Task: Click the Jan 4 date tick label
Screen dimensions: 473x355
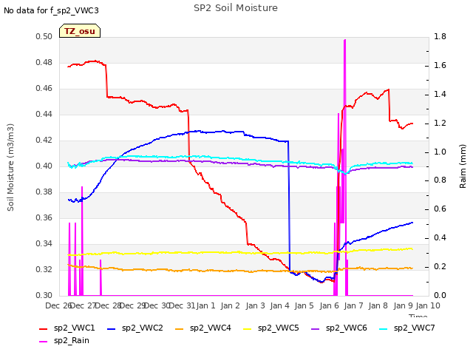Action: [280, 306]
